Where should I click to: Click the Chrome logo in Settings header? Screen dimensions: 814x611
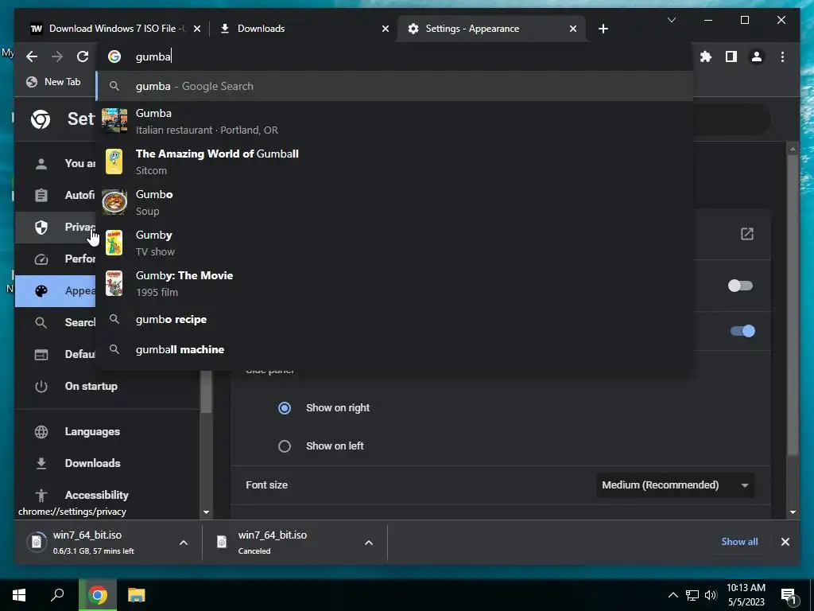[x=41, y=119]
